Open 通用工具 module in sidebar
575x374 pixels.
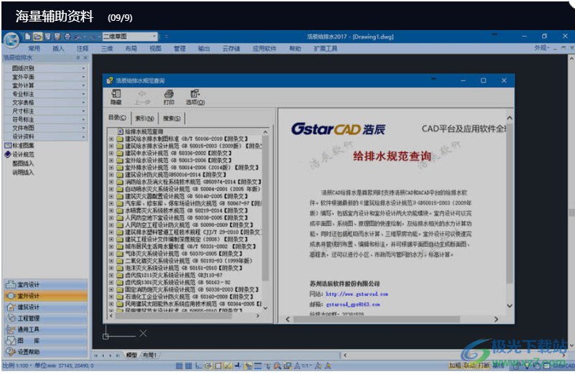(46, 329)
